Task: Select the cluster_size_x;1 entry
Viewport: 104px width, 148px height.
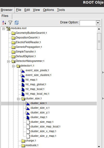Action: [x=40, y=108]
